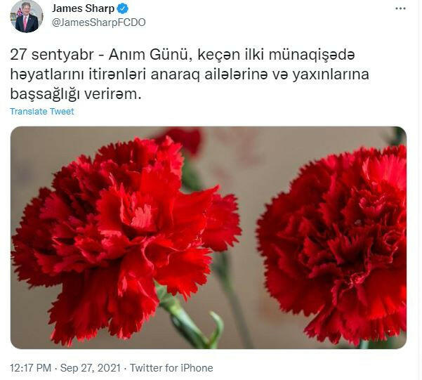Image resolution: width=422 pixels, height=380 pixels.
Task: Click the tweet line starting "27 sentyabr - Anım Günü"
Action: pos(183,55)
